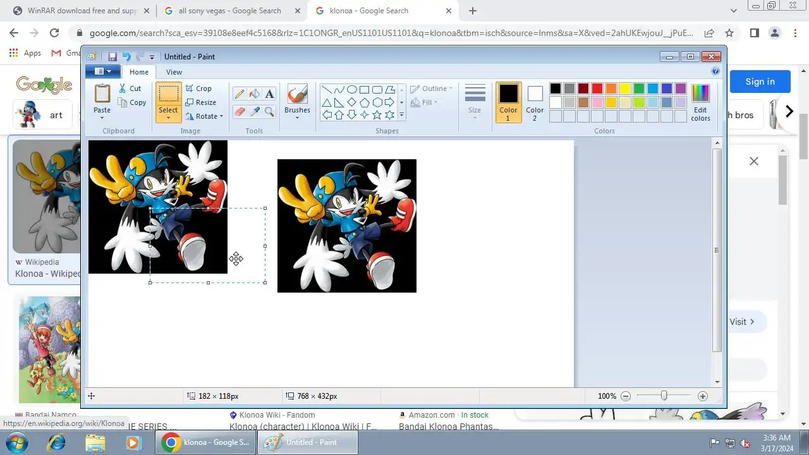This screenshot has height=455, width=809.
Task: Select the Pentagon shape
Action: (364, 102)
